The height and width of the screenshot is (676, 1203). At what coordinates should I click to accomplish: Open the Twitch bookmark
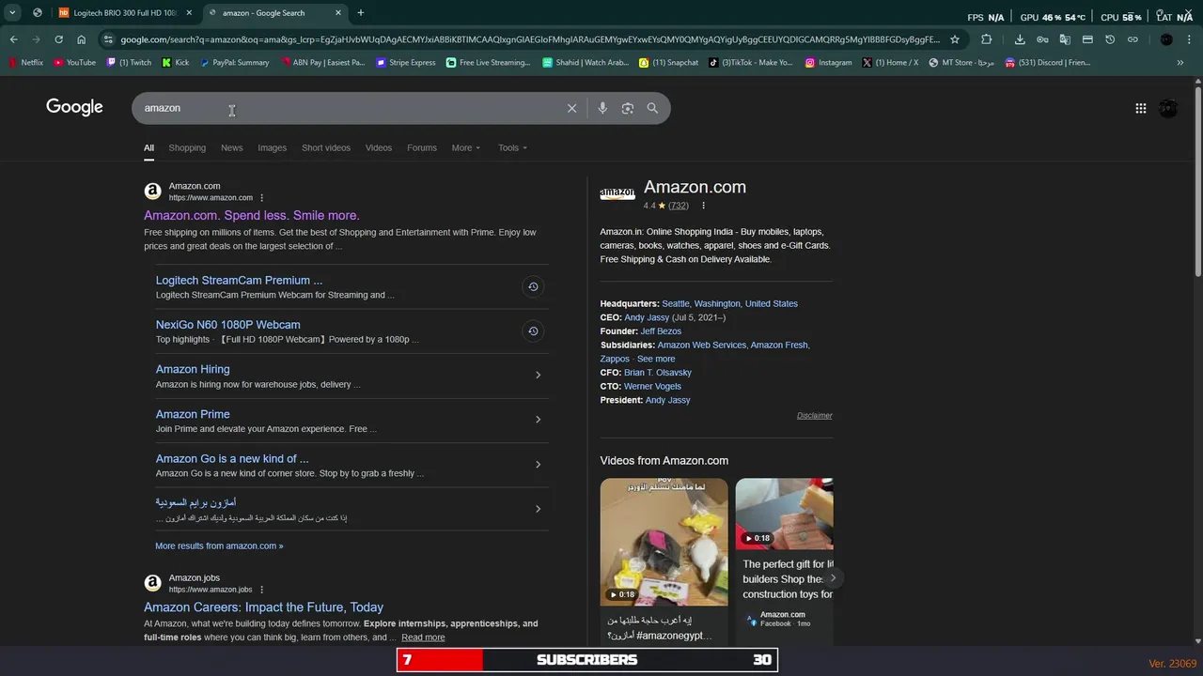(129, 63)
